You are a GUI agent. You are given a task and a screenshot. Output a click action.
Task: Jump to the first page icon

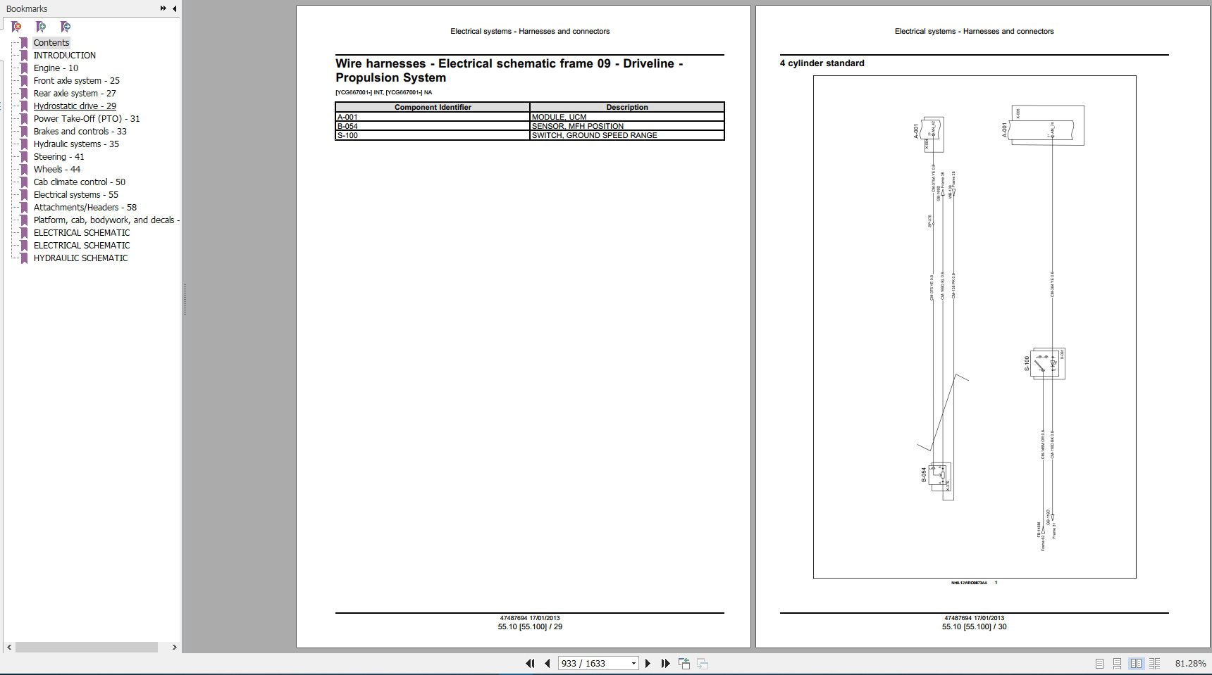(x=530, y=663)
